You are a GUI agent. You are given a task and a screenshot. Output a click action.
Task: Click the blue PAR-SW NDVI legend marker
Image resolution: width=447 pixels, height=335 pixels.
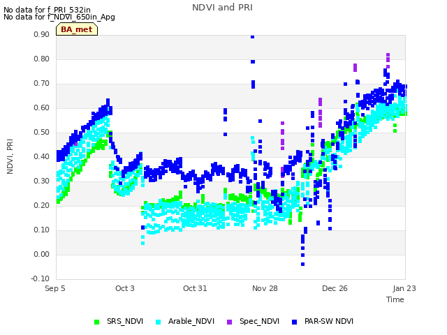[x=295, y=322]
